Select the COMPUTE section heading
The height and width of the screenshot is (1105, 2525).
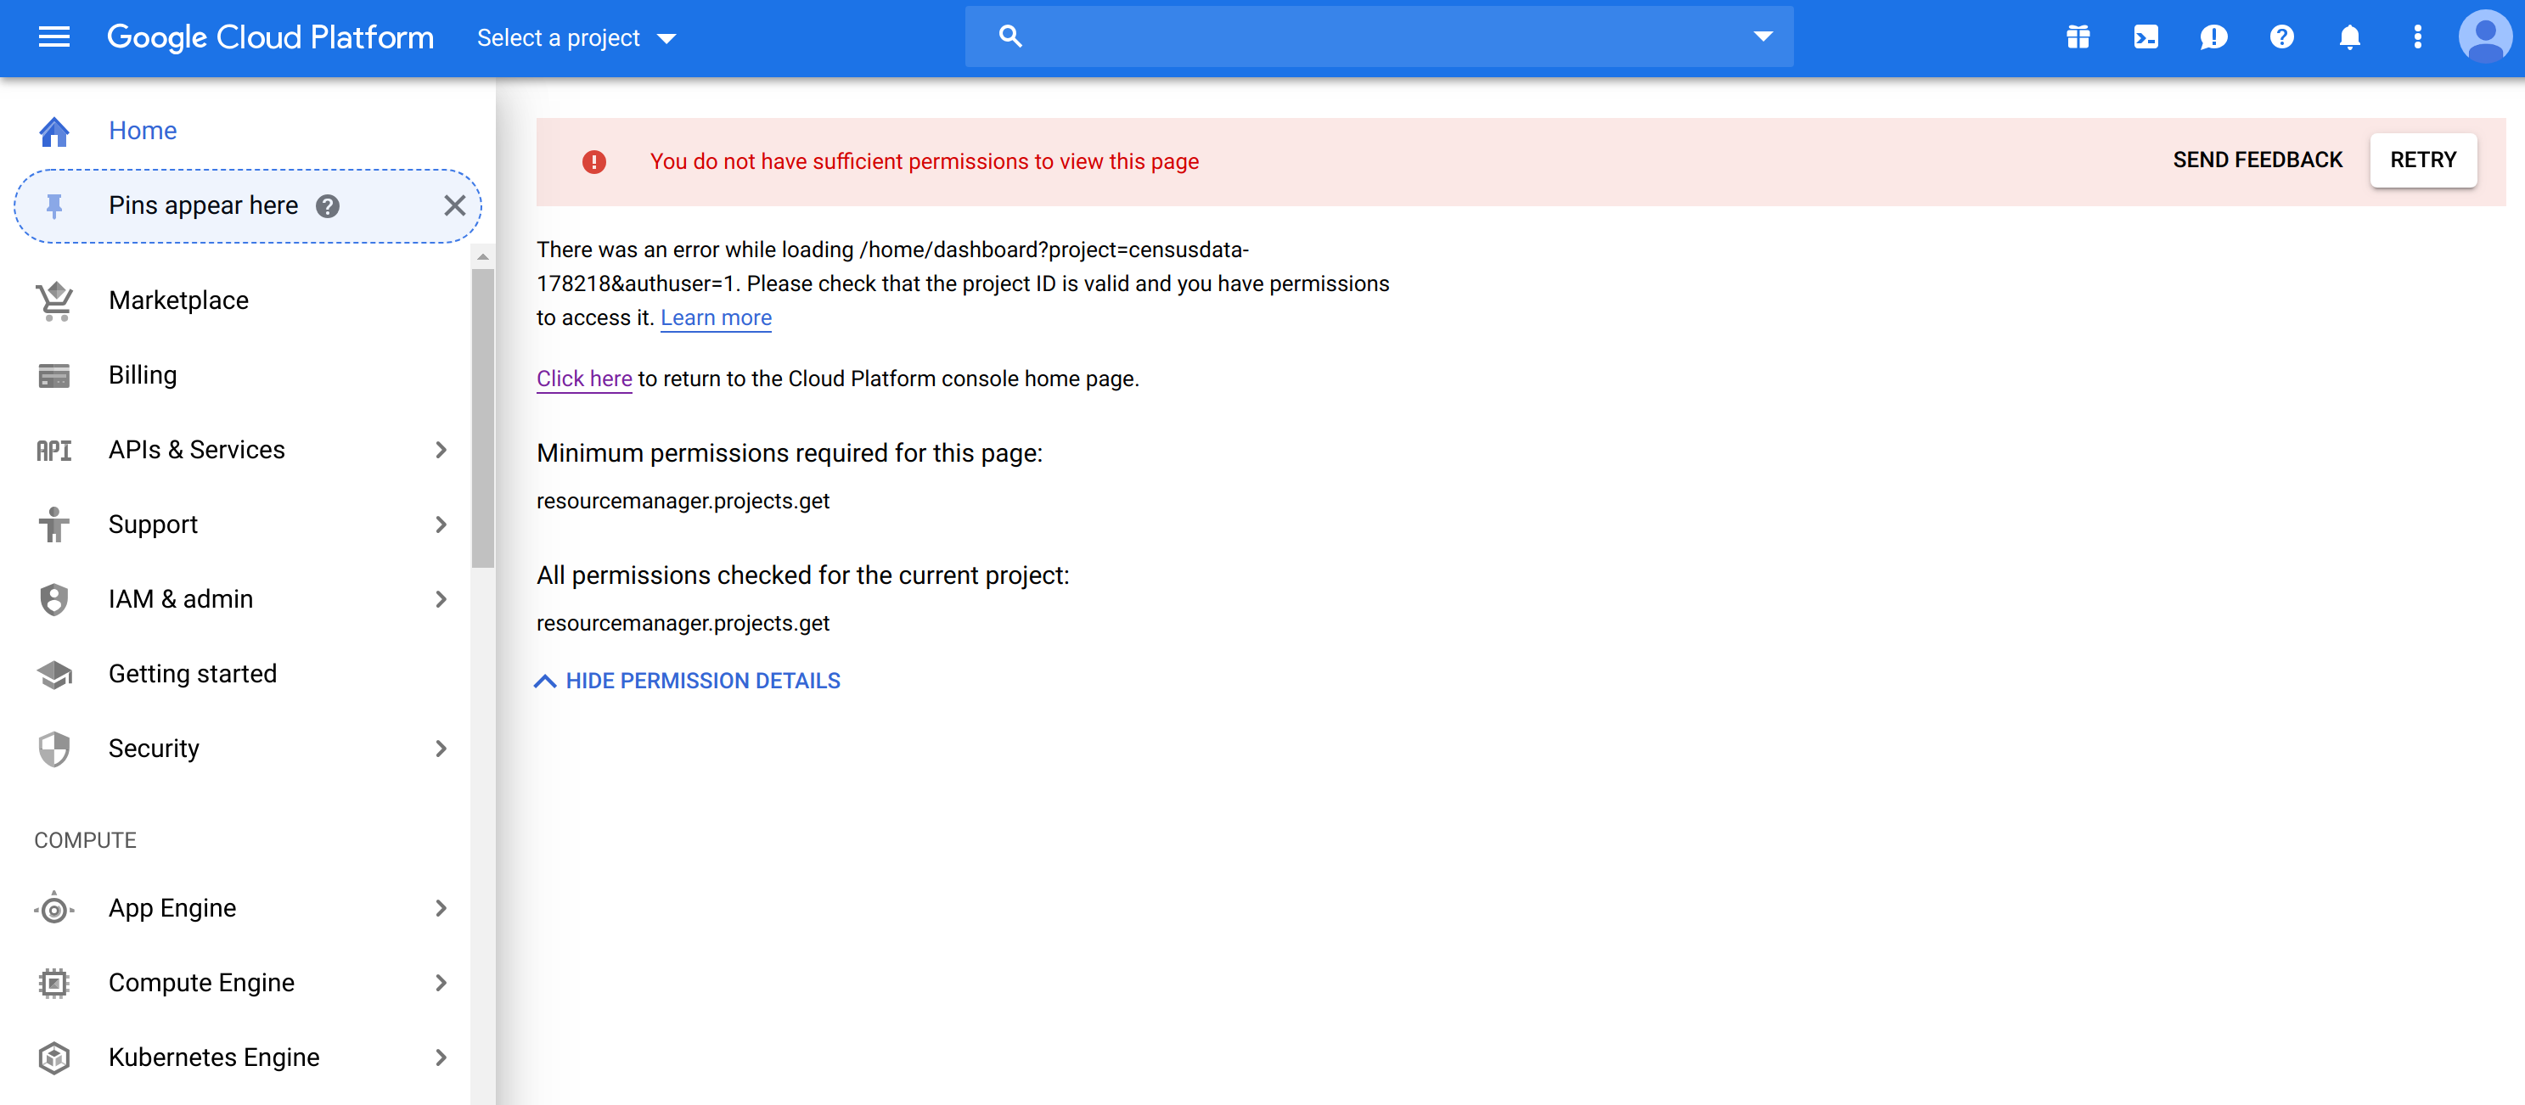[85, 840]
